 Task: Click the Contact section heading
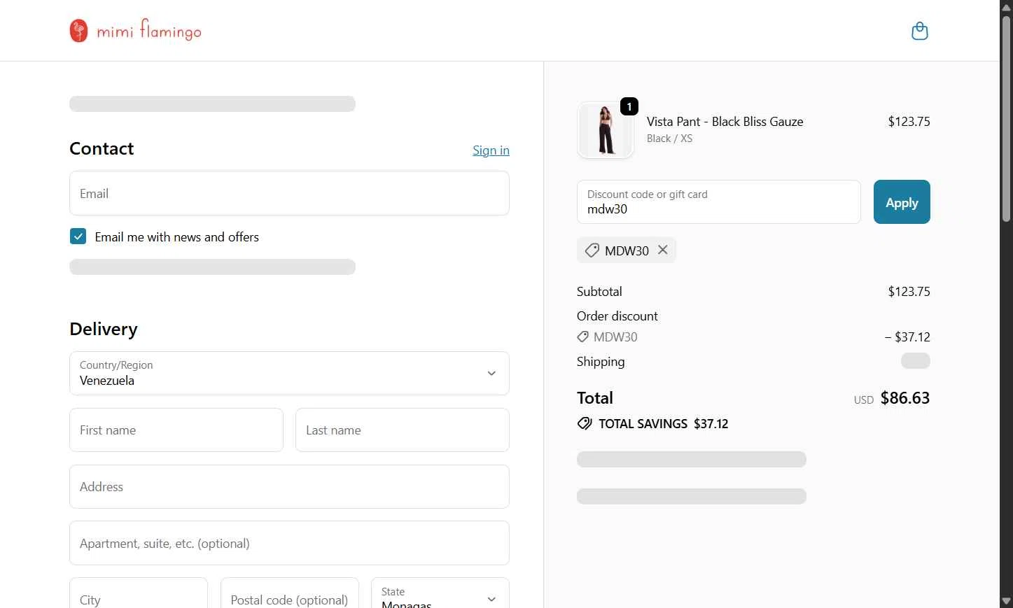point(102,148)
